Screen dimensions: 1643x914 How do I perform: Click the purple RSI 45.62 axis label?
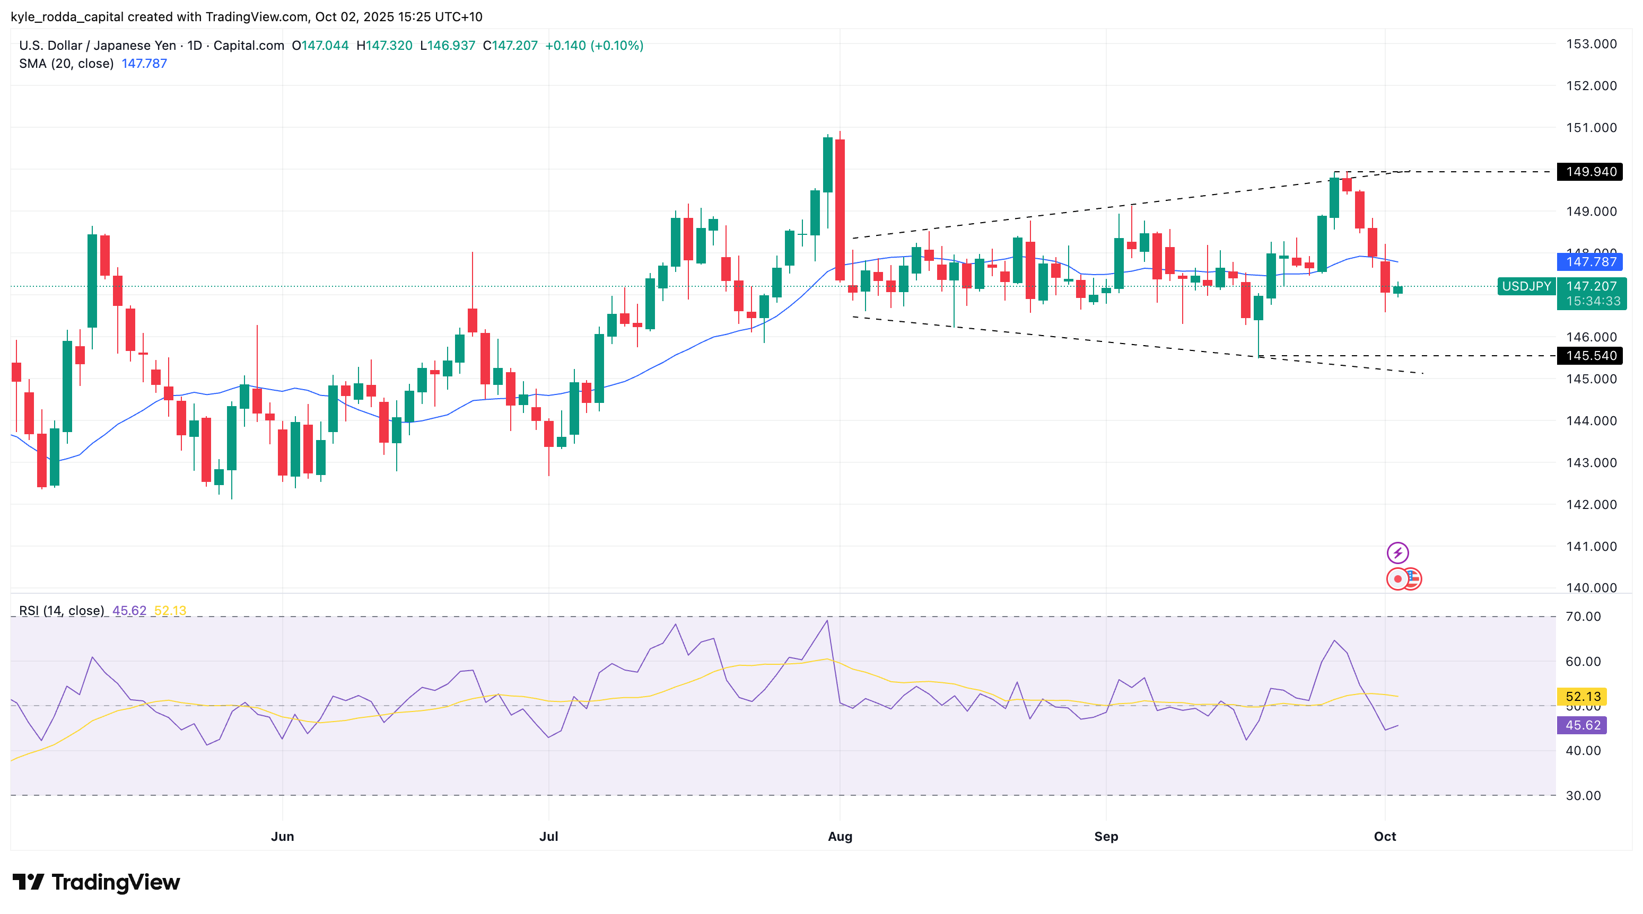[1583, 725]
